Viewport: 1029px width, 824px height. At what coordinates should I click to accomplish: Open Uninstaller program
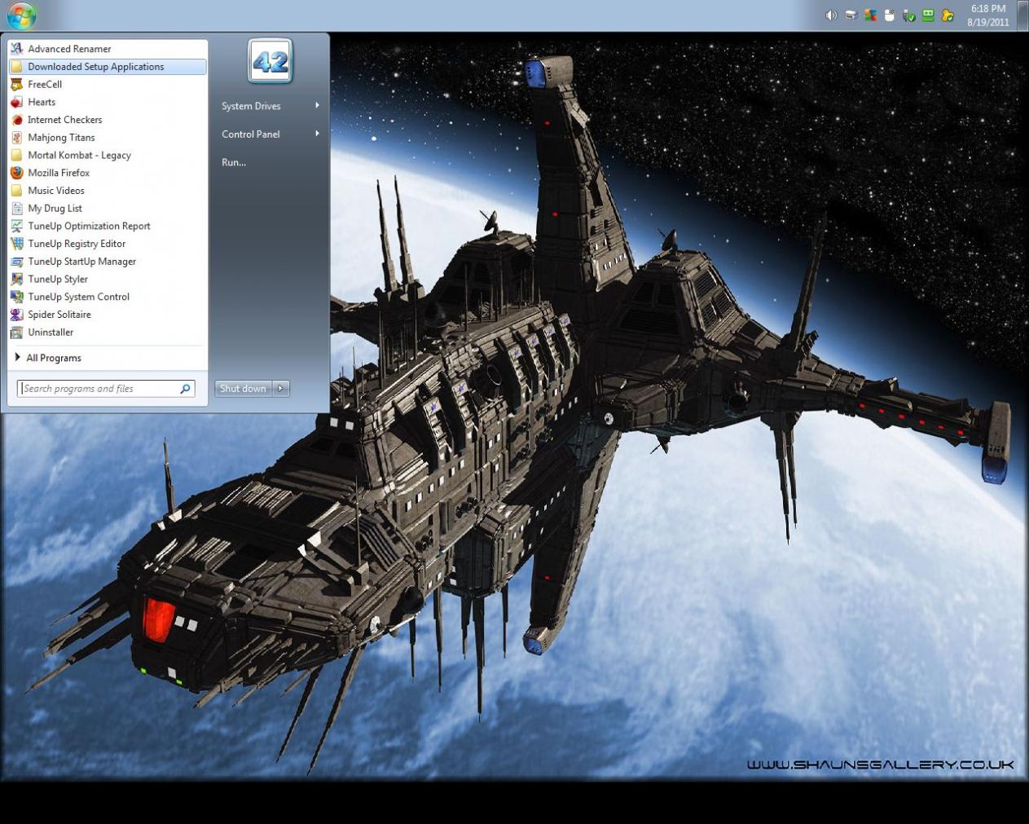[107, 333]
